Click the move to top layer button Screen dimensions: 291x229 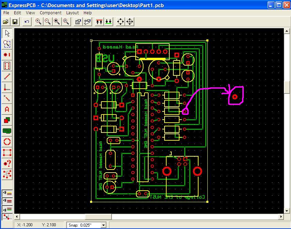click(99, 22)
